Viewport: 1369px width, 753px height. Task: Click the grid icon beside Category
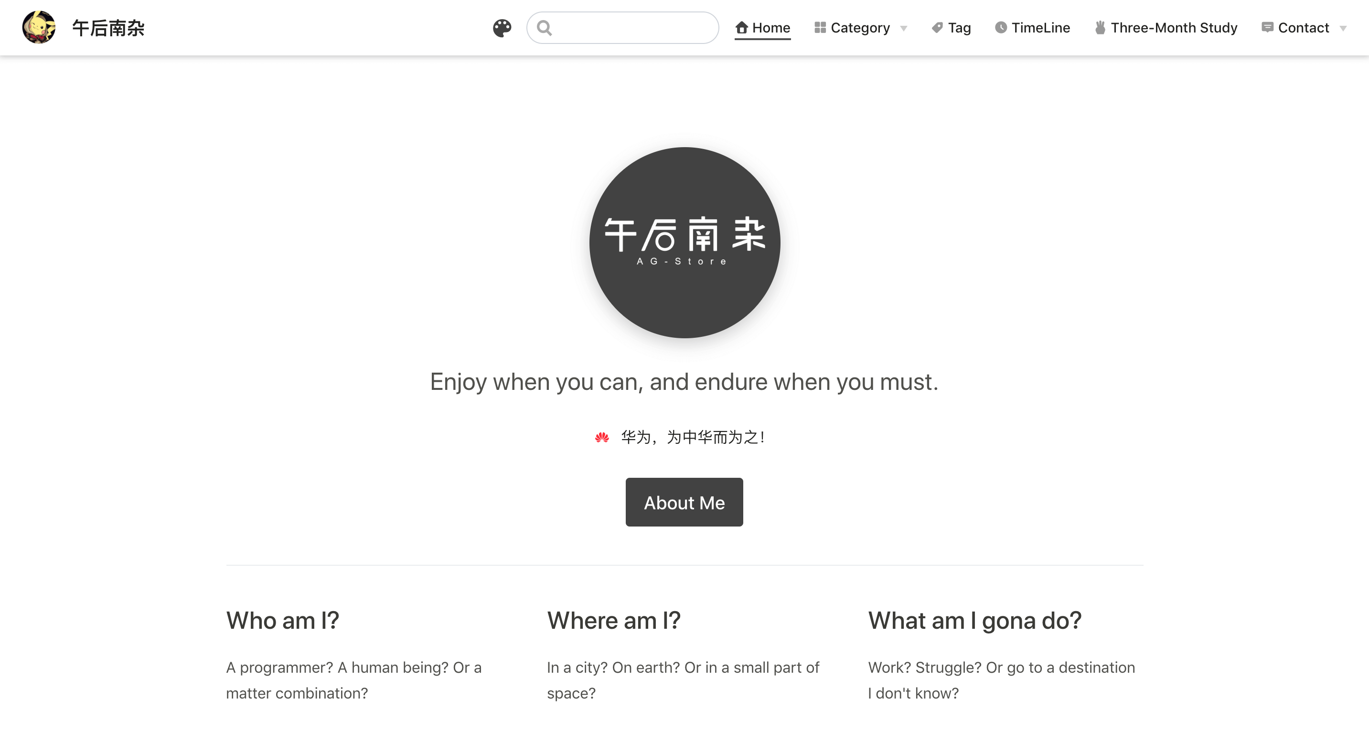pos(820,28)
